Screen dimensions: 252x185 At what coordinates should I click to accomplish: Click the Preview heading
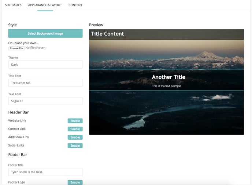[x=96, y=25]
